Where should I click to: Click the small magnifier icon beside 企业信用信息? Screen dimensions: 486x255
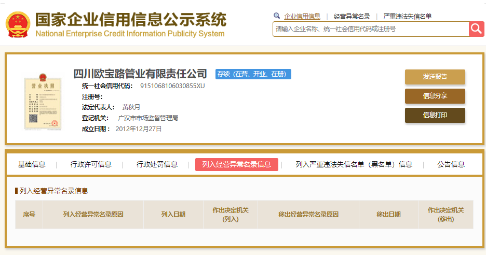276,16
